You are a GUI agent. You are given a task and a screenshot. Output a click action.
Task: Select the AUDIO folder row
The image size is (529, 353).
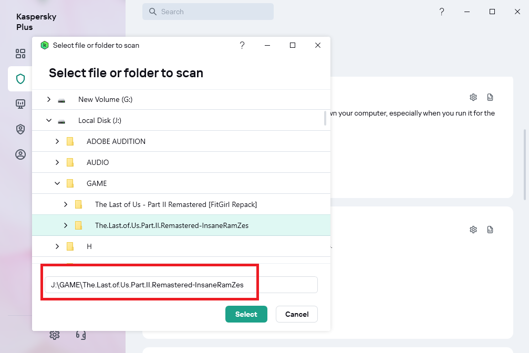[x=181, y=162]
